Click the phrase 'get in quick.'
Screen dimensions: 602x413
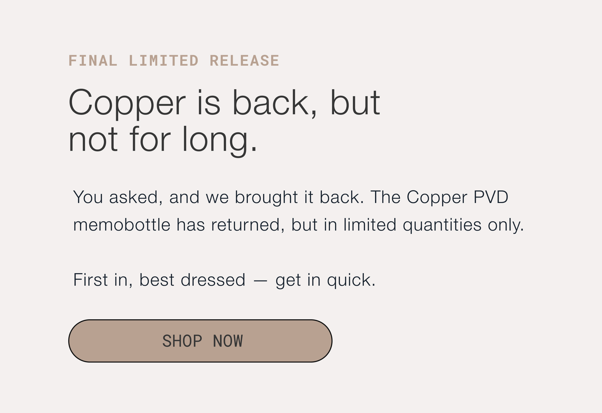point(325,280)
